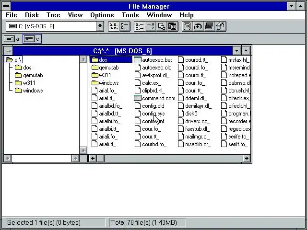Image resolution: width=307 pixels, height=230 pixels.
Task: Select the qemutab folder in the file list
Action: (x=105, y=68)
